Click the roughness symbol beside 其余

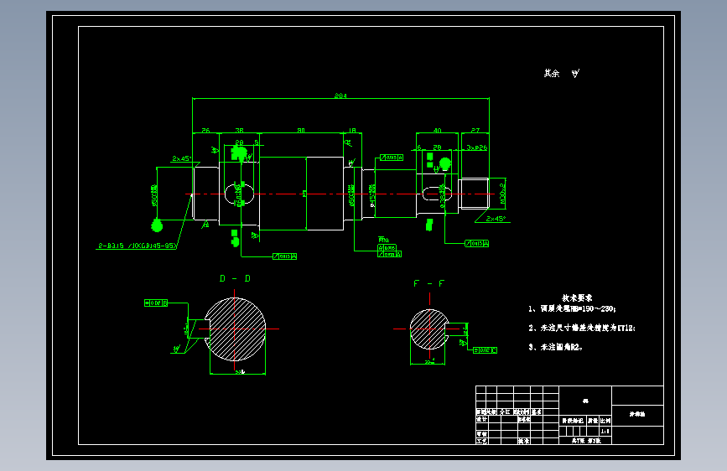coord(575,73)
